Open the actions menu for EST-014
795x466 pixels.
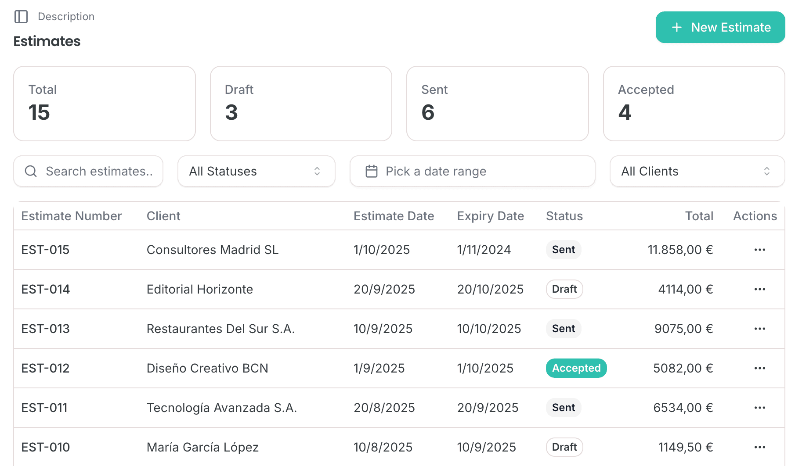pos(759,289)
